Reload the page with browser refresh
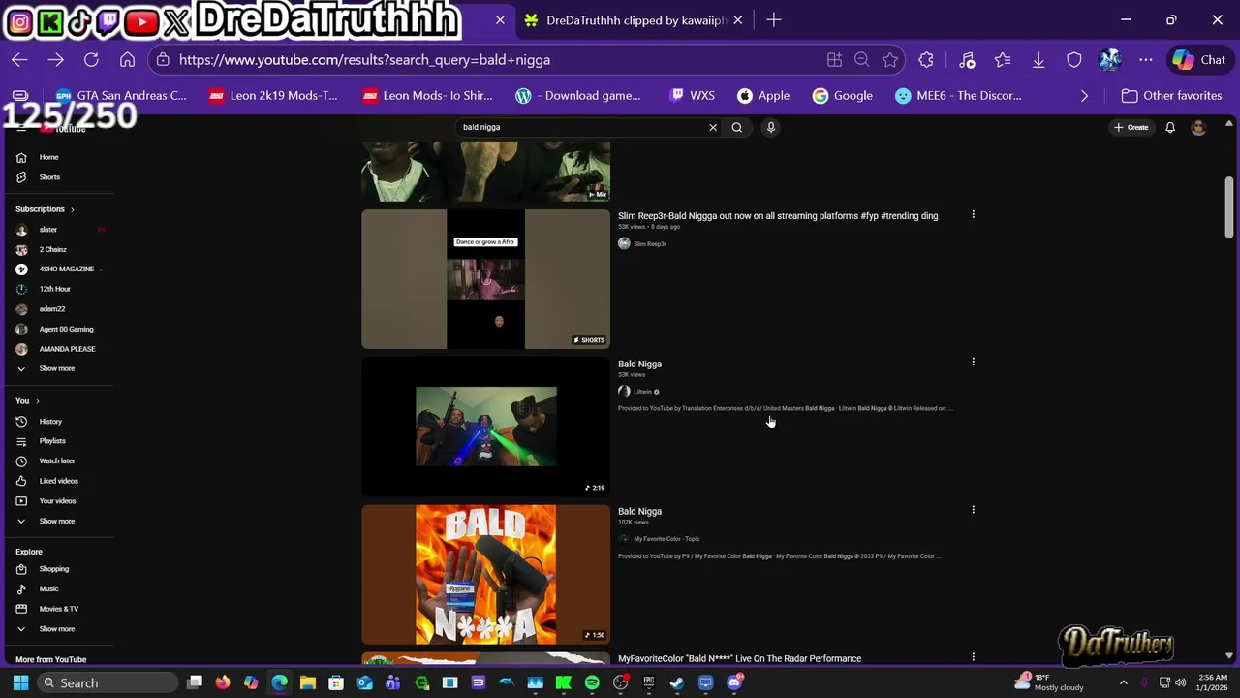 point(91,60)
